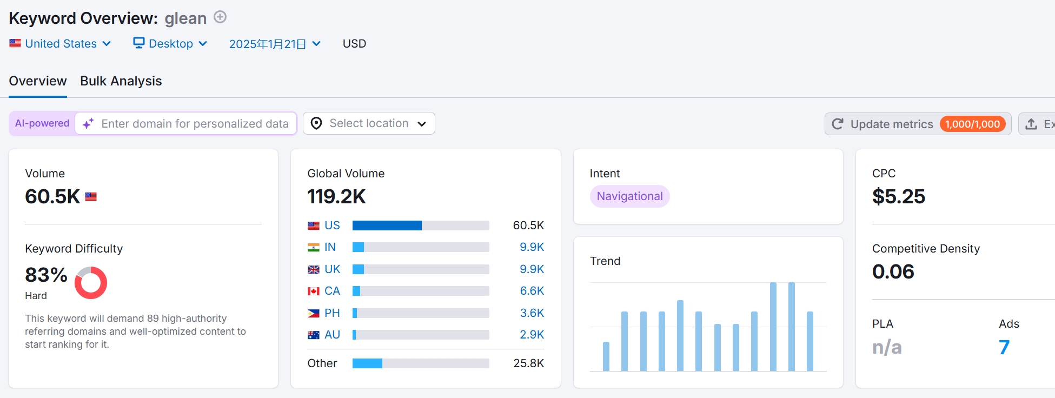Click the United States flag icon in header
The image size is (1055, 398).
[15, 43]
